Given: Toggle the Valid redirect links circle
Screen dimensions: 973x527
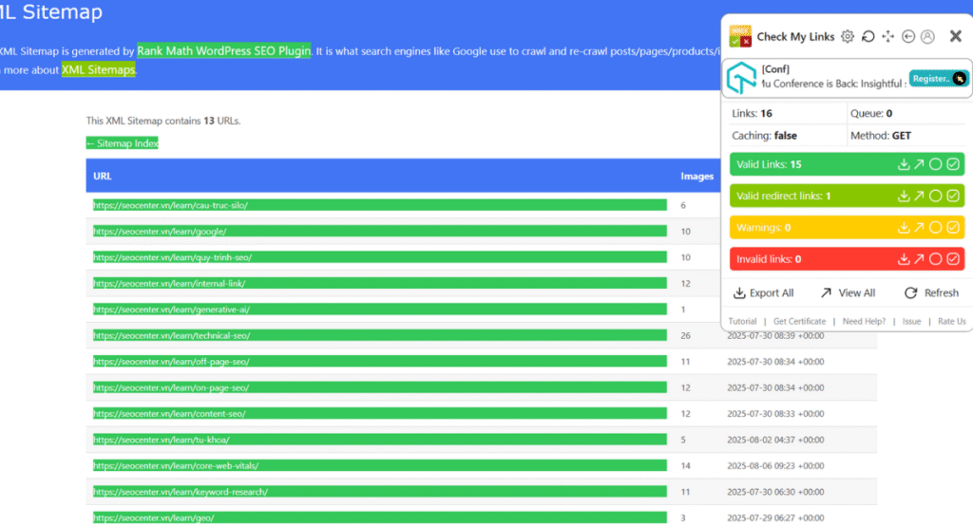Looking at the screenshot, I should 936,197.
